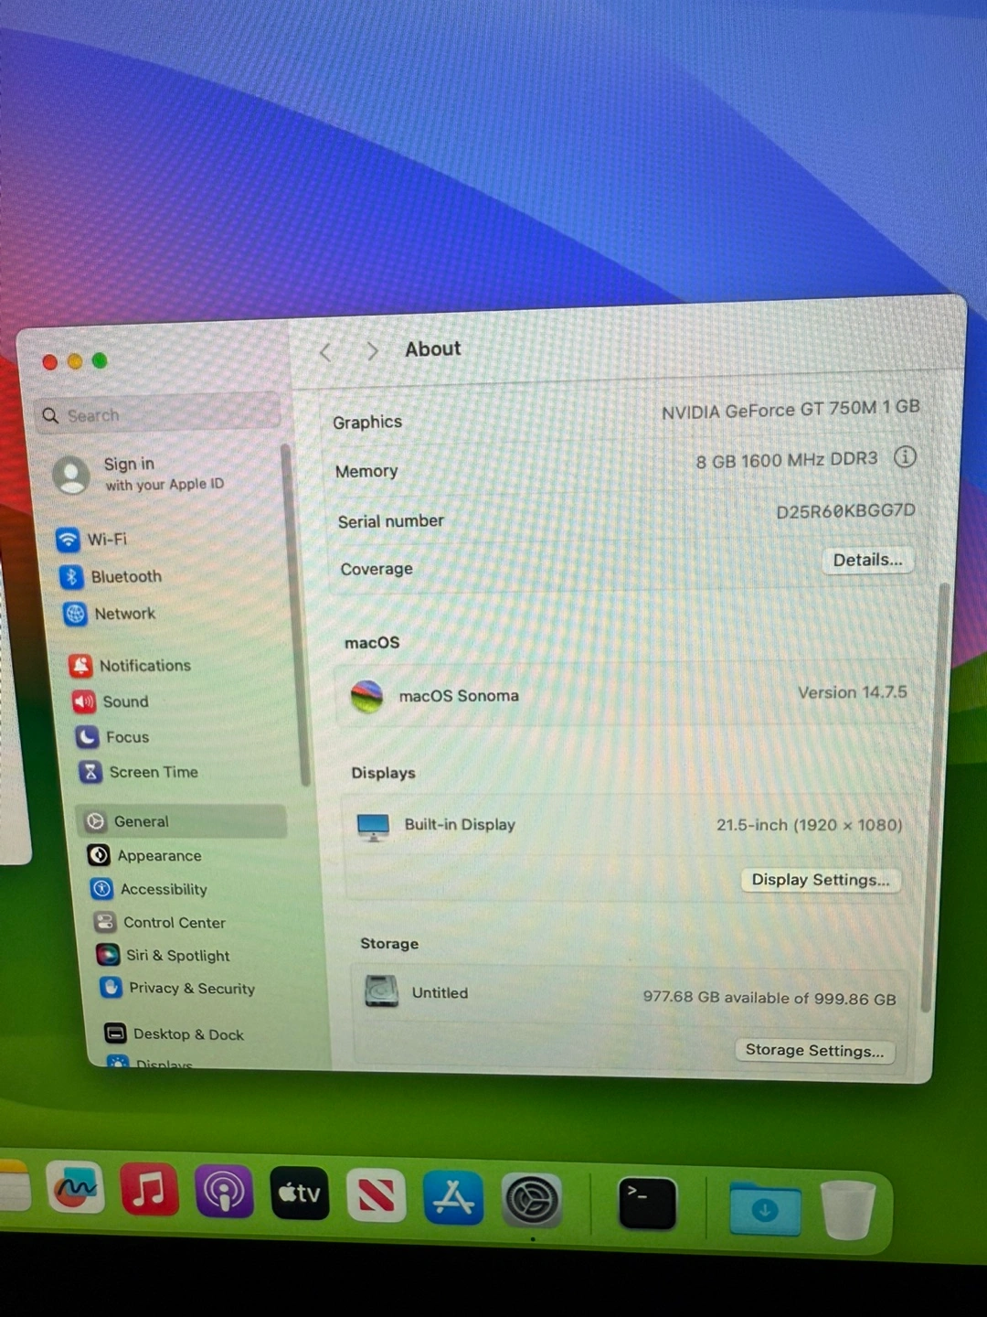
Task: Open Display Settings...
Action: [x=820, y=880]
